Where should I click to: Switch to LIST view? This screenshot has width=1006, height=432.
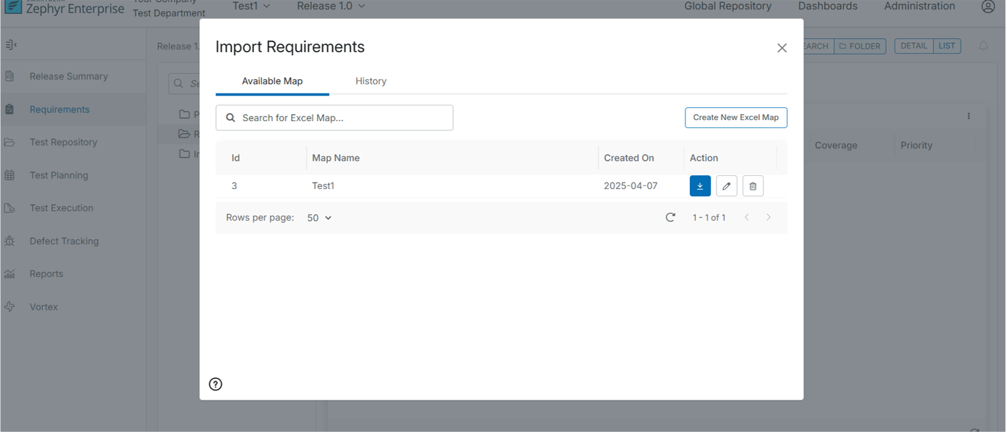(947, 46)
